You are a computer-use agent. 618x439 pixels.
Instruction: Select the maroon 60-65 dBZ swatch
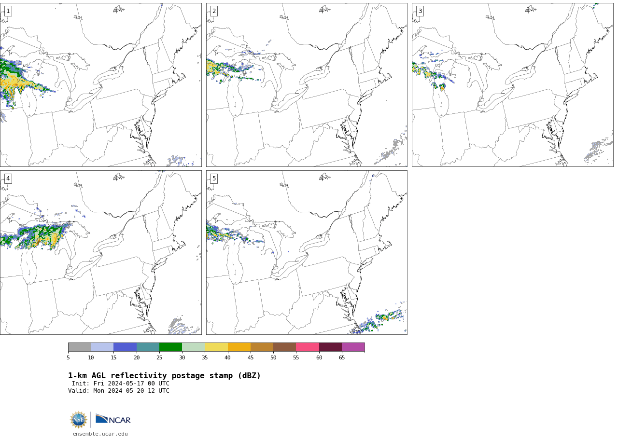[x=330, y=347]
